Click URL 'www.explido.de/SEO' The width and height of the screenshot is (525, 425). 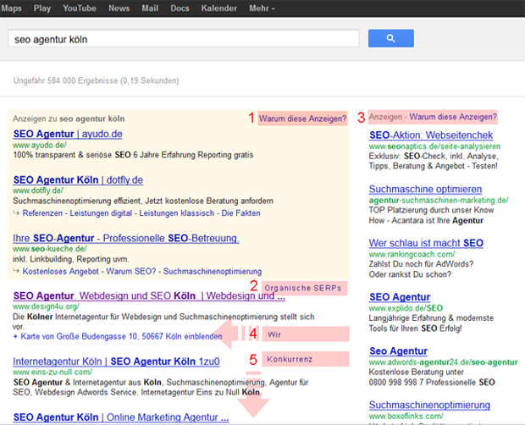[x=406, y=308]
